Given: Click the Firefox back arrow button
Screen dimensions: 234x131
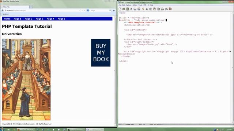Looking at the screenshot, I should click(x=3, y=11).
